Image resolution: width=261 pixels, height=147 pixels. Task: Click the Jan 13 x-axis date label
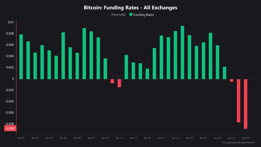[105, 138]
